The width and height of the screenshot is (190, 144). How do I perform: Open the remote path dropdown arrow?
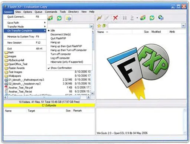pos(183,26)
